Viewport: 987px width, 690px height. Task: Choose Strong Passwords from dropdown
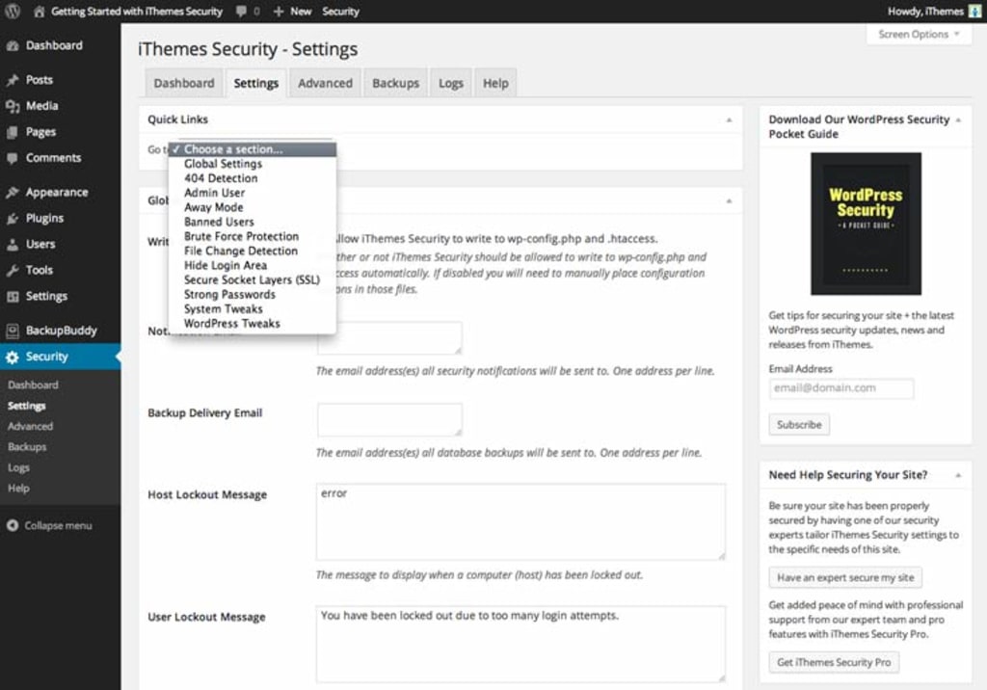pyautogui.click(x=253, y=294)
